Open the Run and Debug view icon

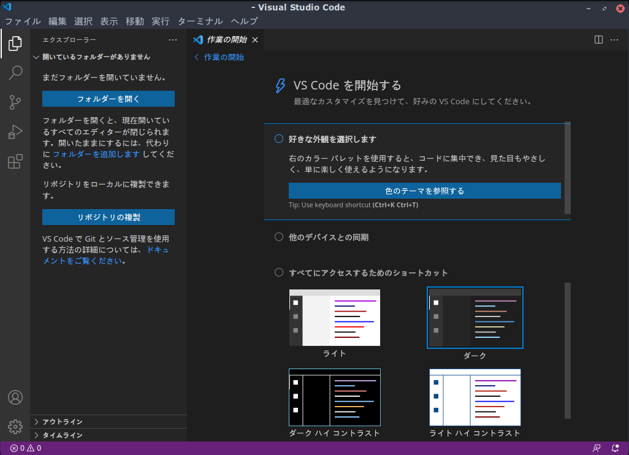[x=15, y=132]
